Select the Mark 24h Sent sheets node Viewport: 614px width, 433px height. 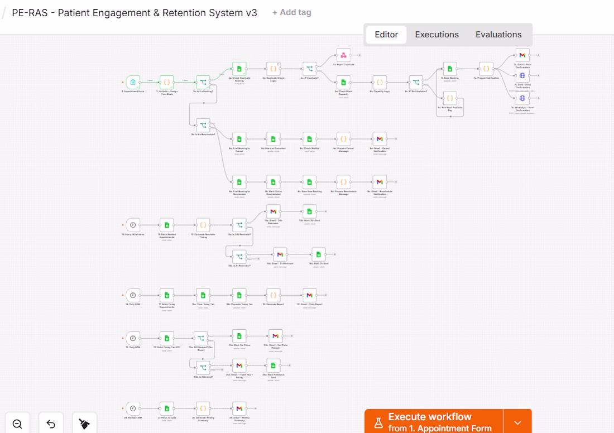[309, 211]
